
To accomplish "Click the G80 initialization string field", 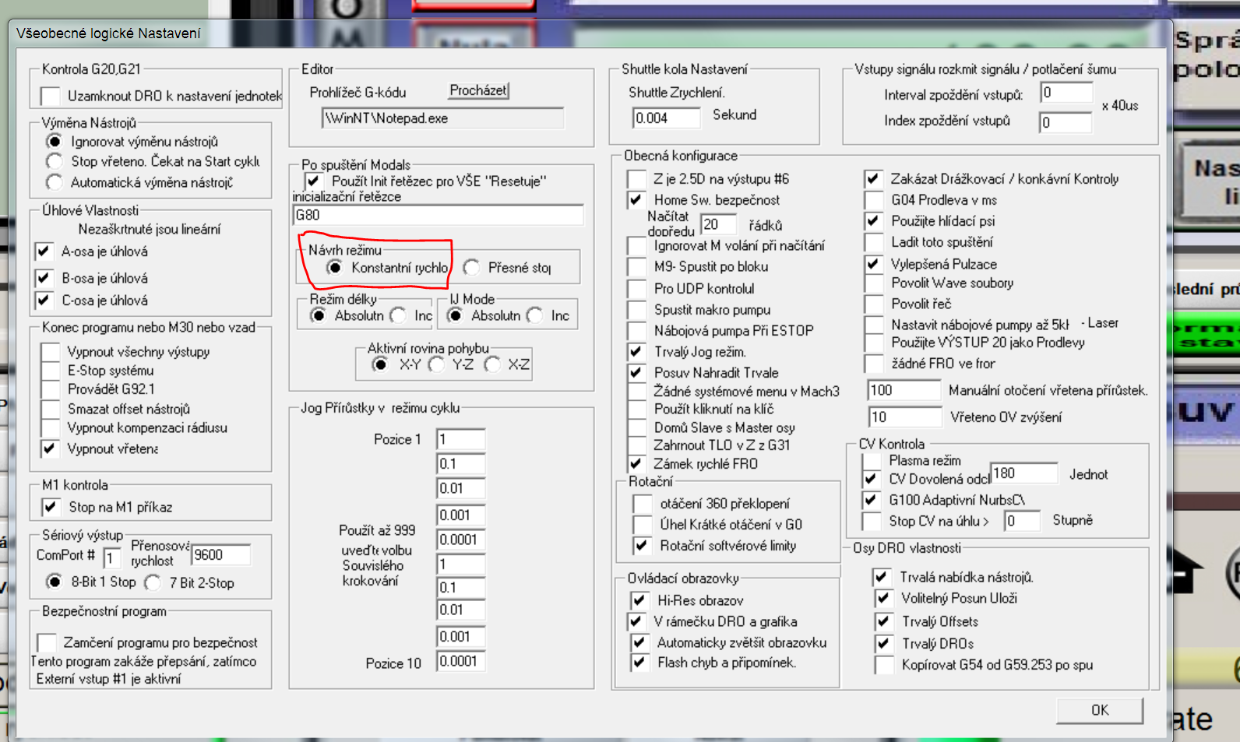I will (438, 215).
